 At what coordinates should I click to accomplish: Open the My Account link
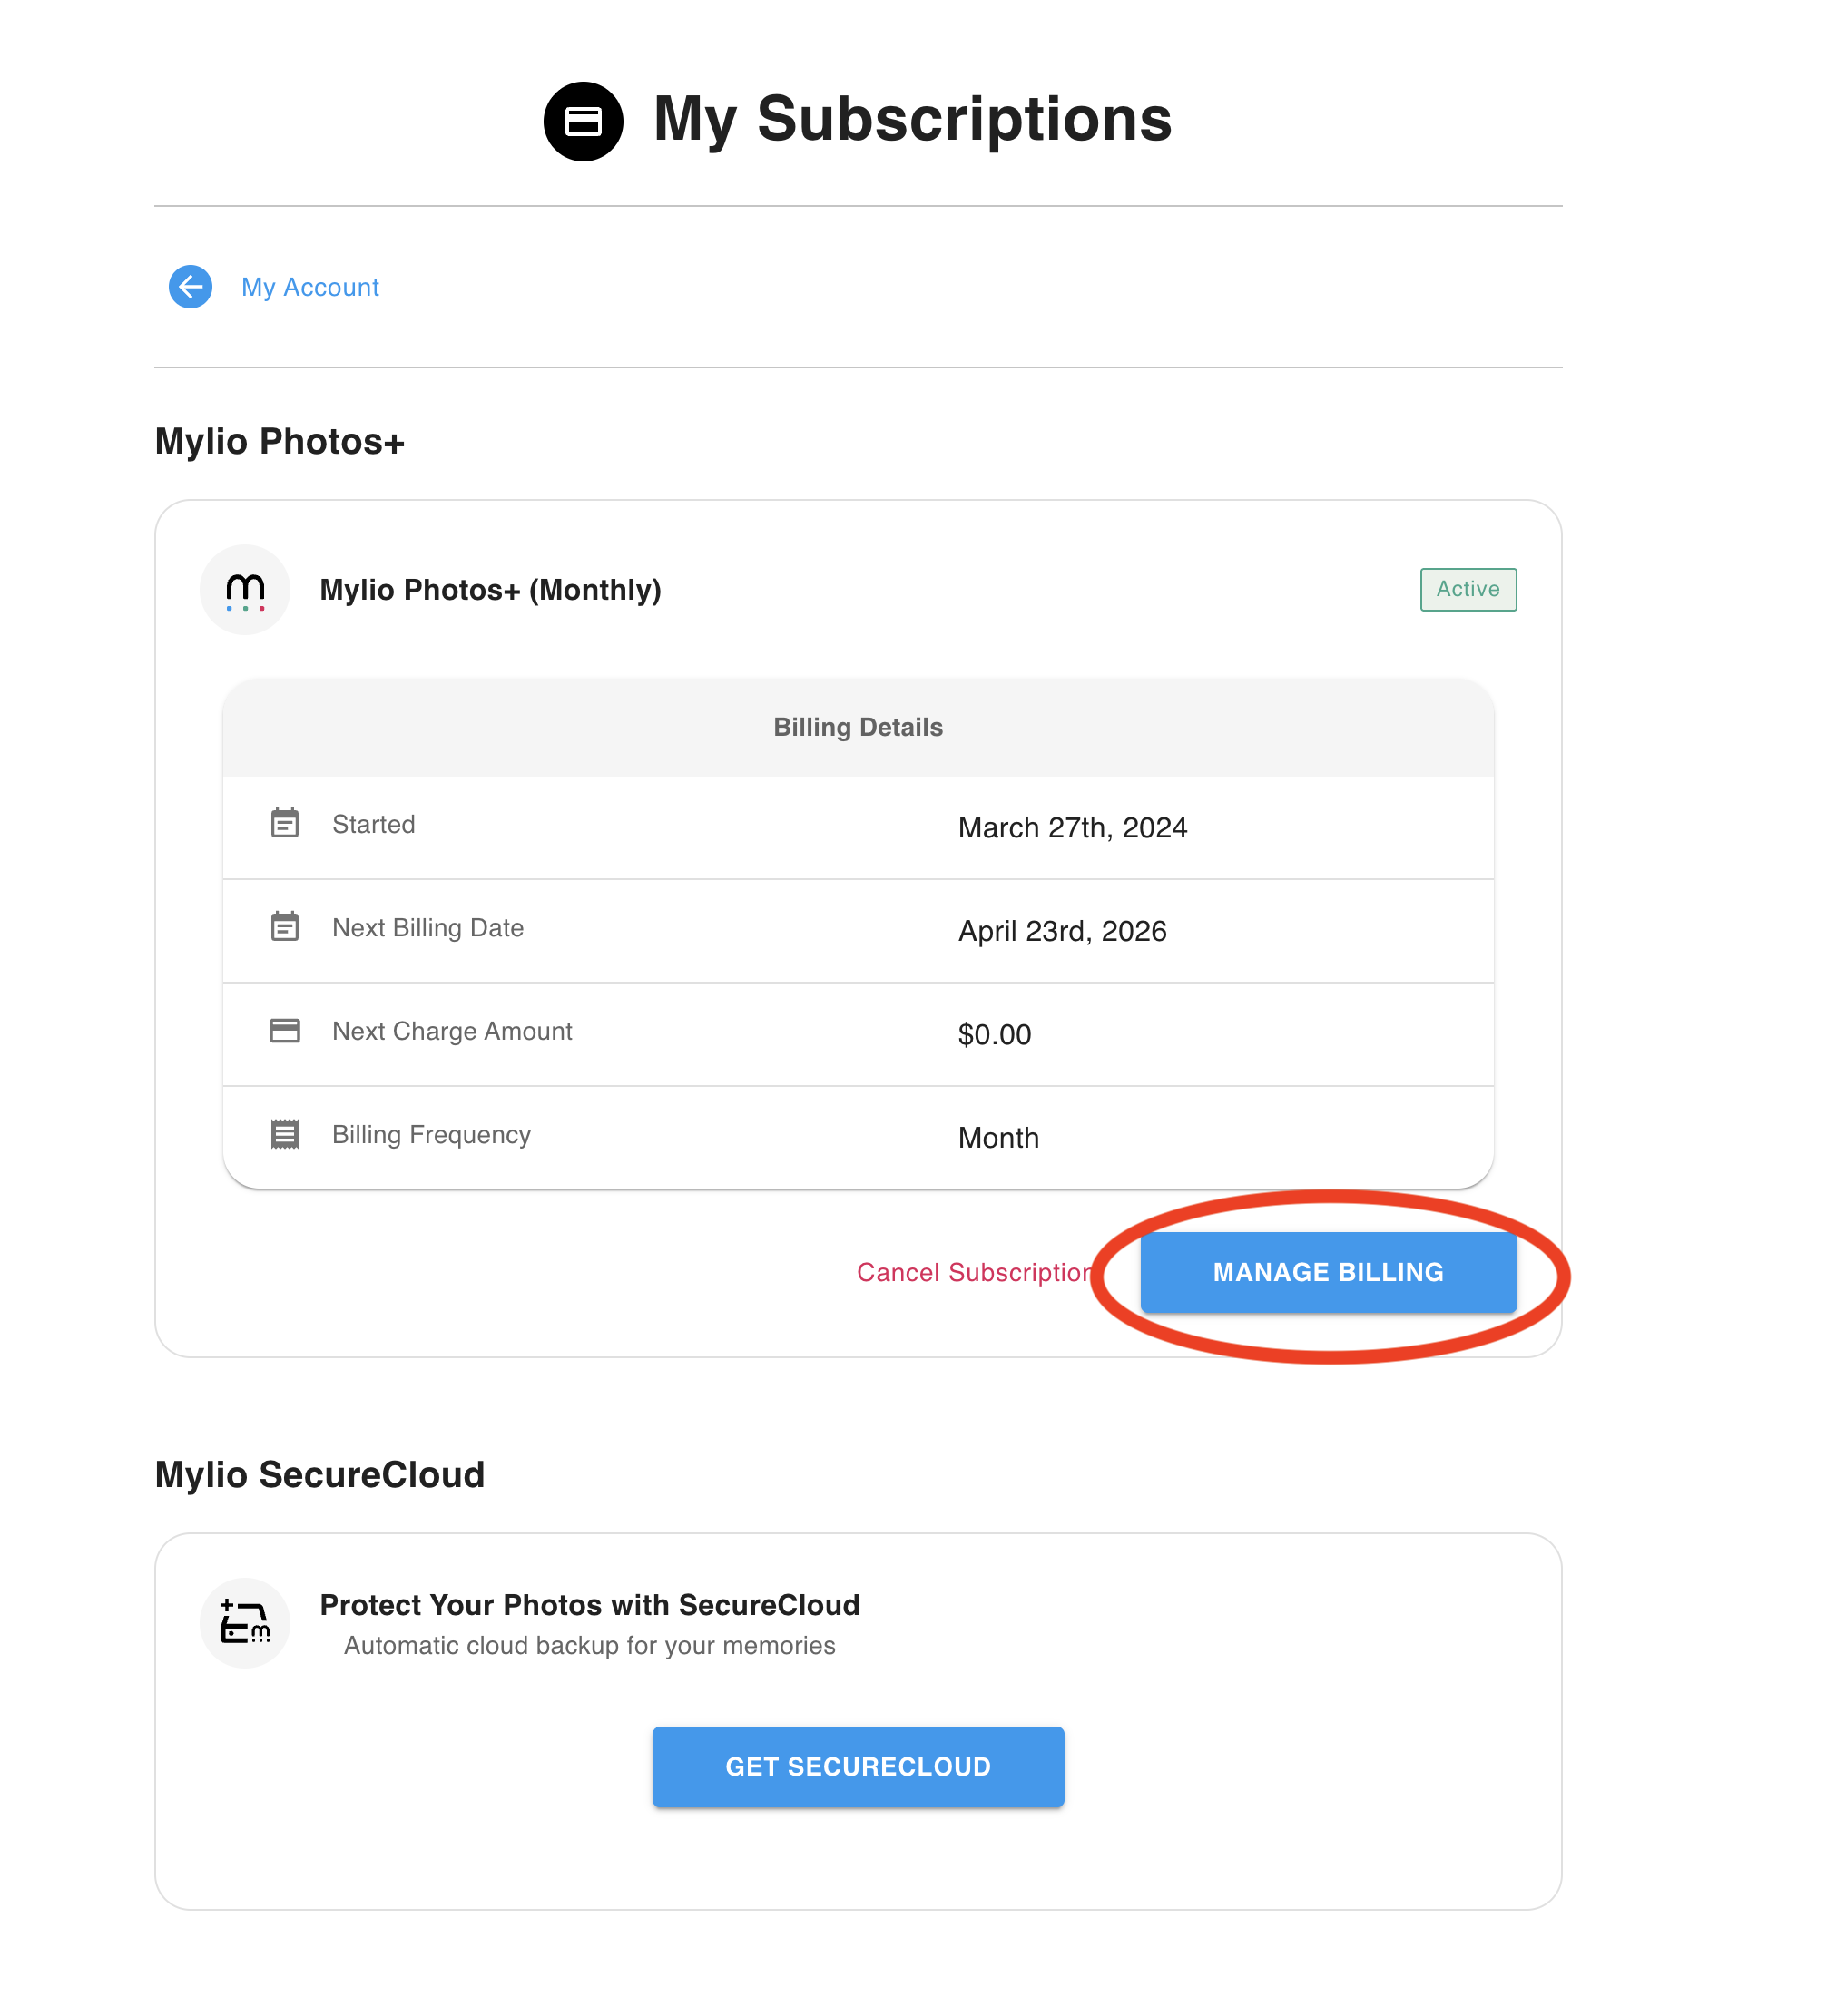(310, 288)
